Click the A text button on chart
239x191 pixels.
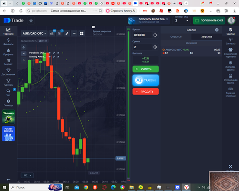(x=23, y=60)
